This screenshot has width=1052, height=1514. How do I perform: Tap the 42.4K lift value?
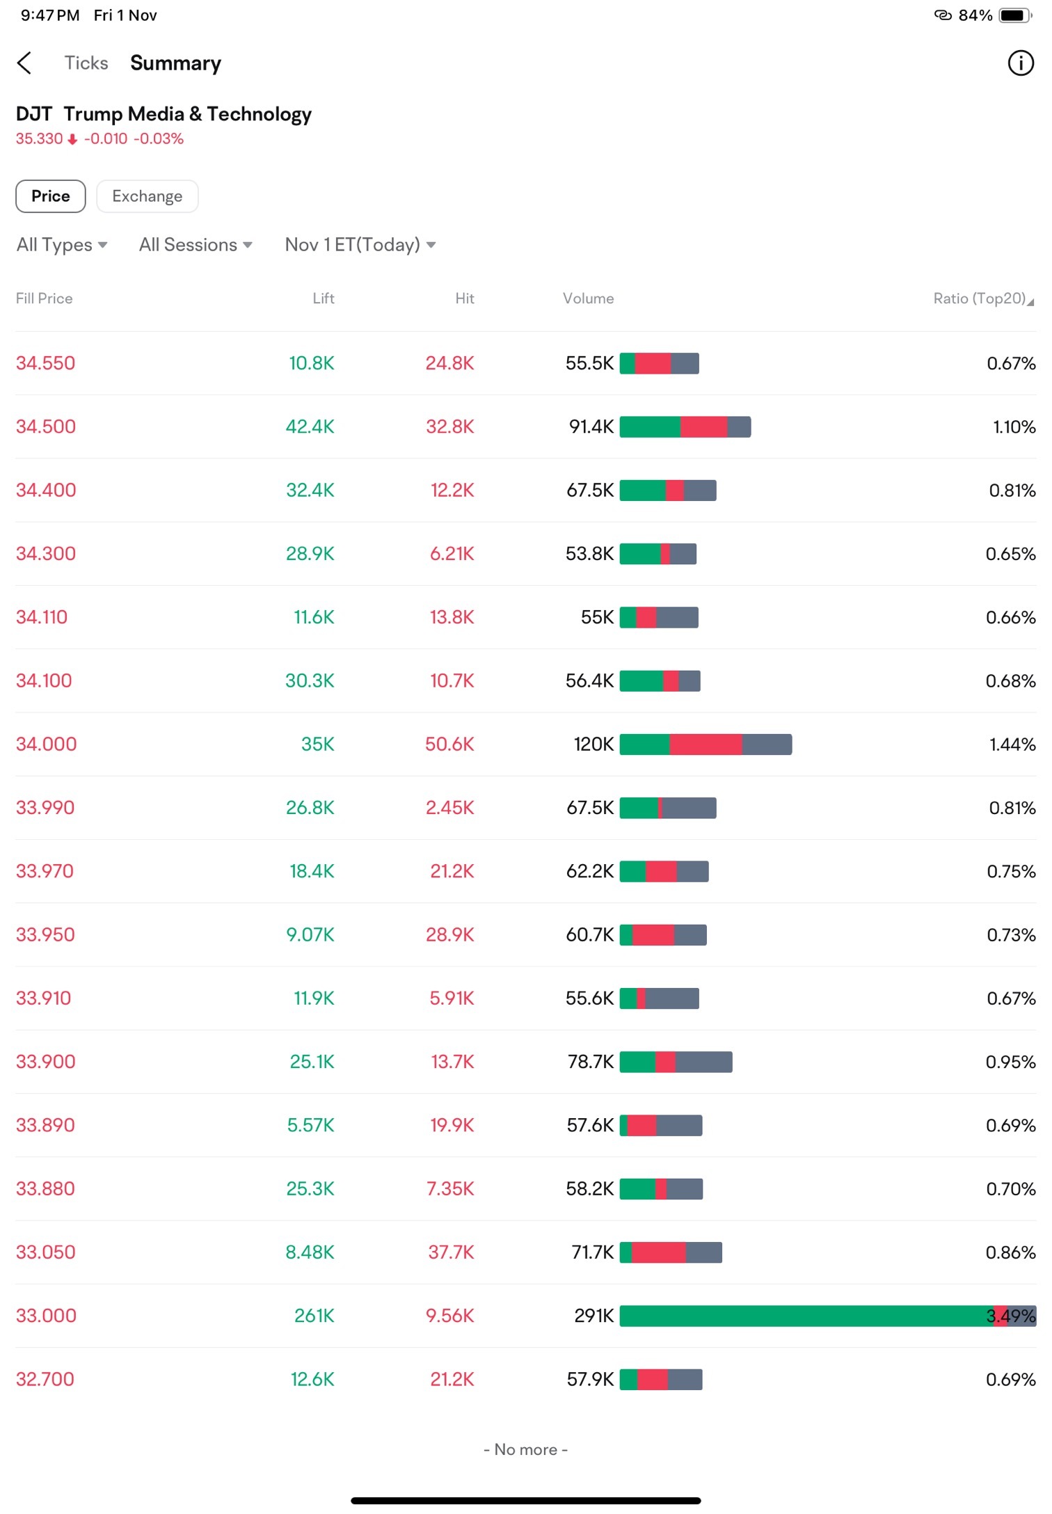click(x=310, y=427)
